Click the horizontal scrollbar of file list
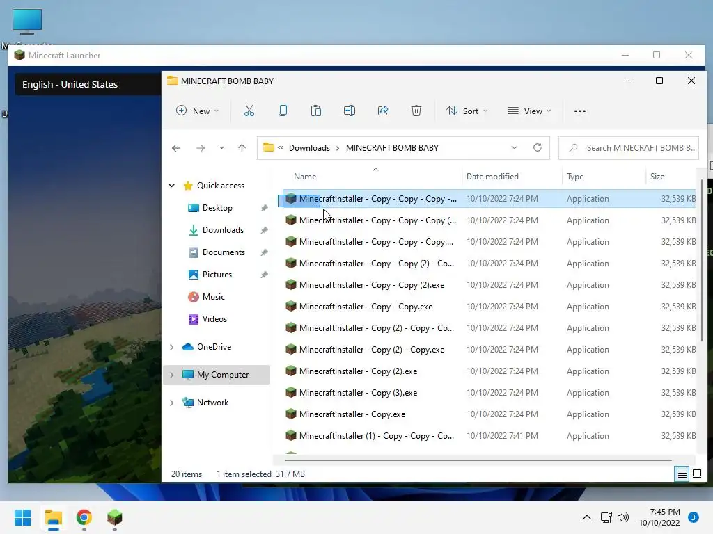The height and width of the screenshot is (534, 713). point(478,460)
